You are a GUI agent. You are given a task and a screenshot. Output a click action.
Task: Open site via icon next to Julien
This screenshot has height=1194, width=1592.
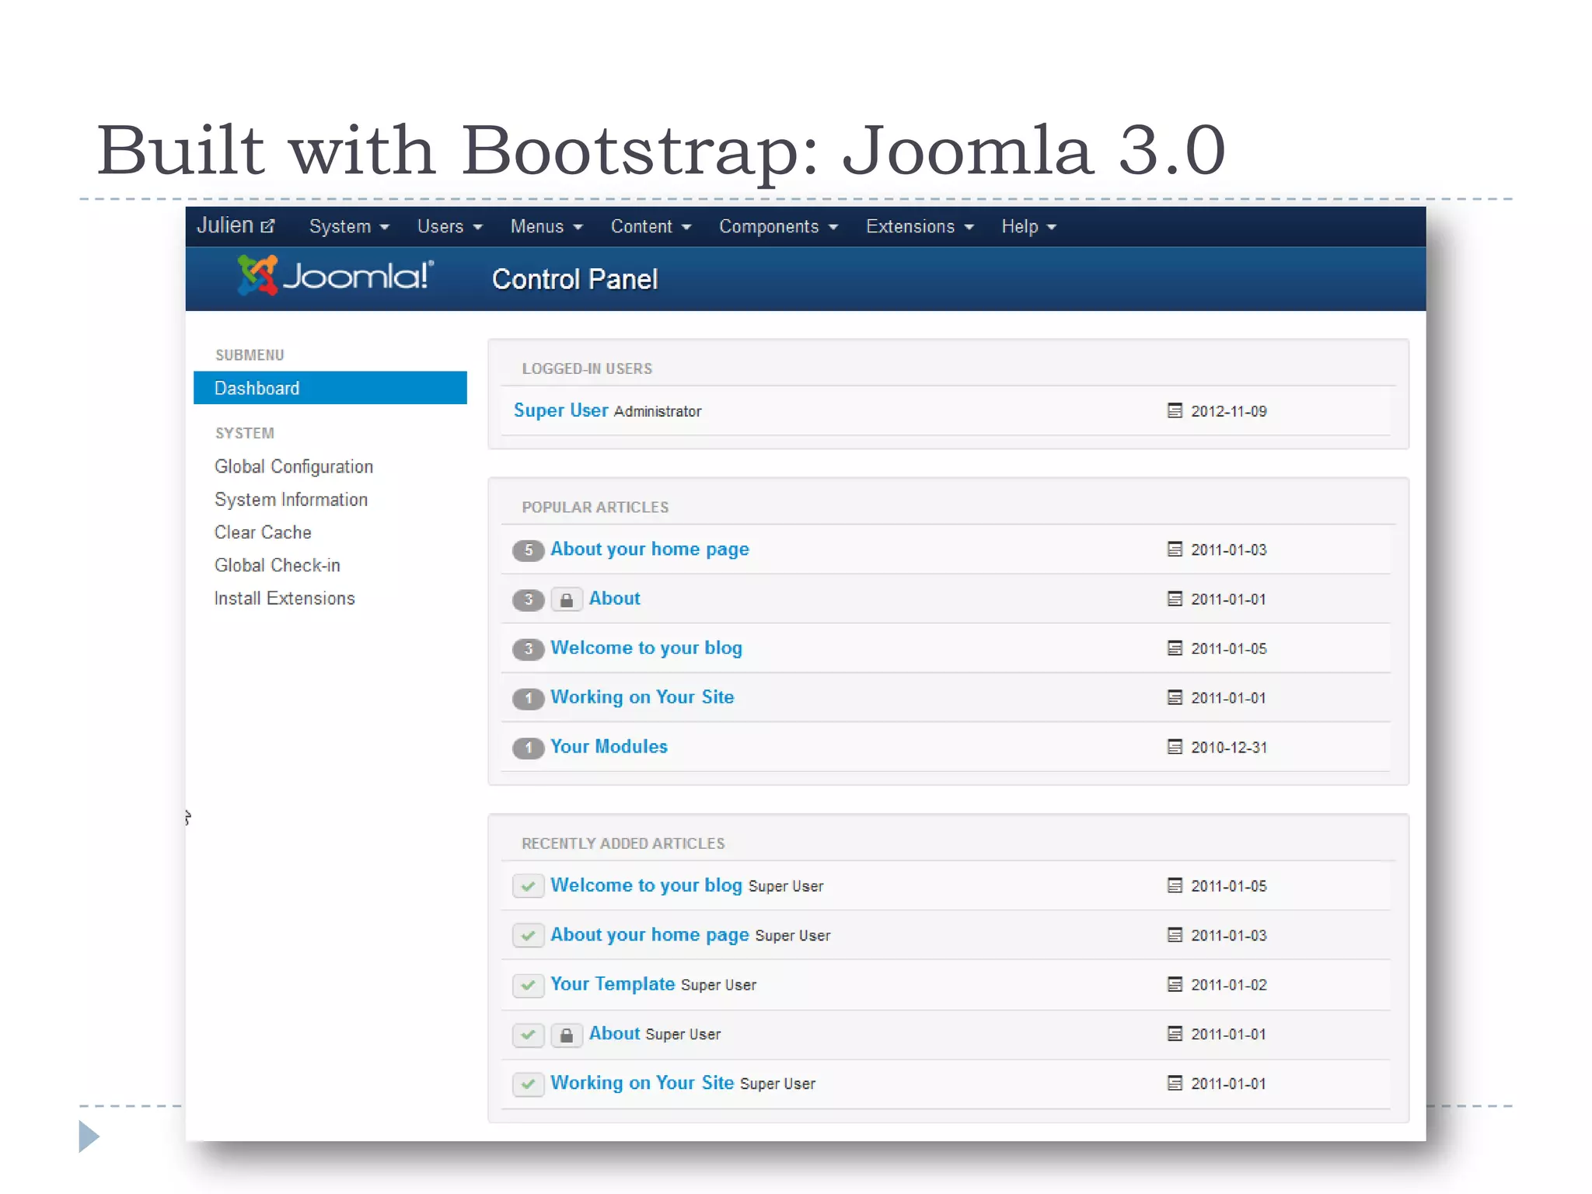click(x=268, y=226)
